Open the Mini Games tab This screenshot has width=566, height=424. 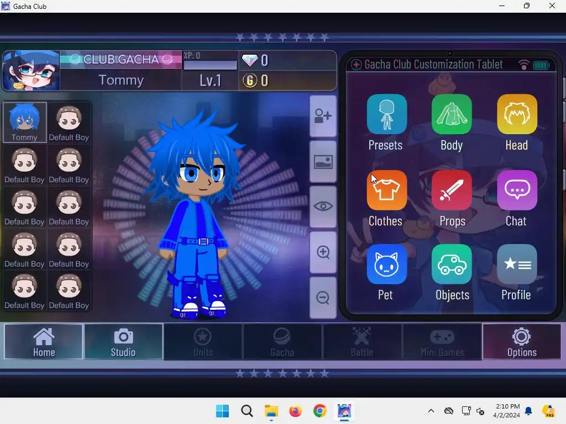[442, 342]
